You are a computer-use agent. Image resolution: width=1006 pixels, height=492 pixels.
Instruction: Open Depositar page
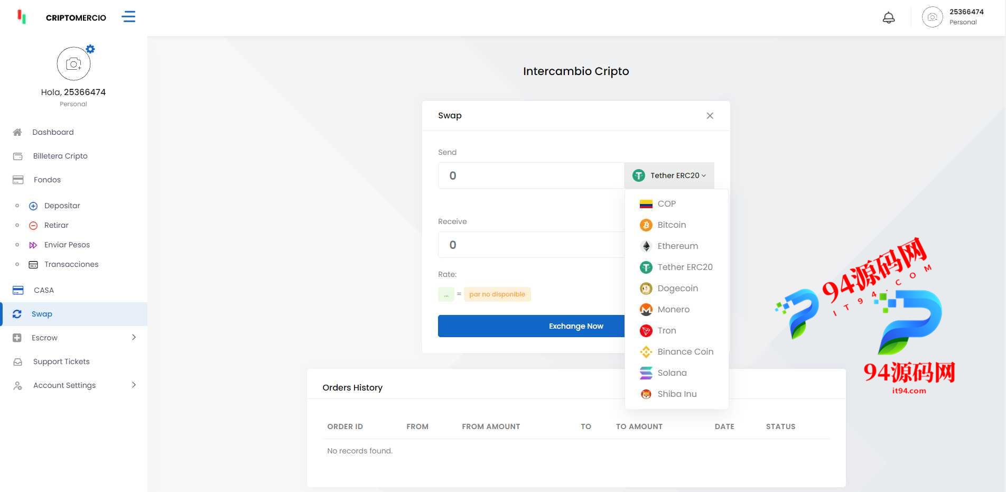coord(62,206)
